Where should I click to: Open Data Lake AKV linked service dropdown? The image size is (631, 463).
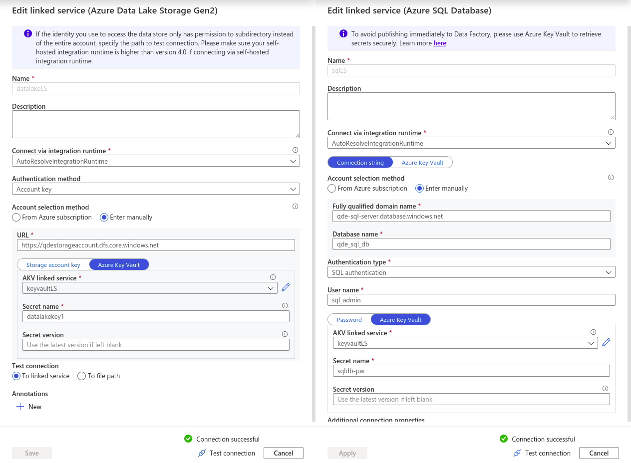(x=150, y=288)
